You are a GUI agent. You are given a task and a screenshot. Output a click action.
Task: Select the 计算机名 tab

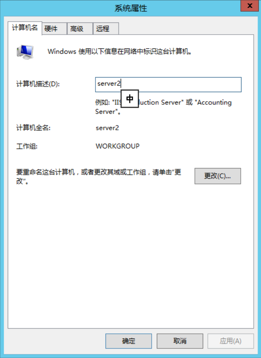[x=25, y=28]
